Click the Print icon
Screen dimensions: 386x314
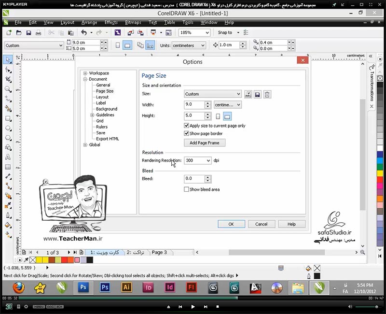click(x=38, y=32)
